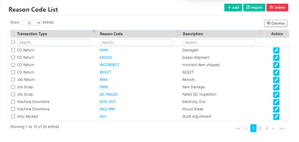Open the Columns visibility menu

pos(276,23)
